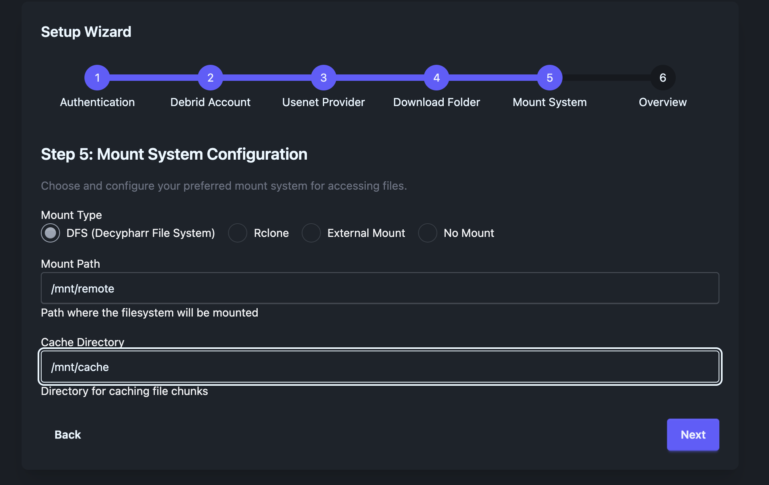The width and height of the screenshot is (769, 485).
Task: Click step 4 Download Folder circle
Action: pyautogui.click(x=436, y=77)
